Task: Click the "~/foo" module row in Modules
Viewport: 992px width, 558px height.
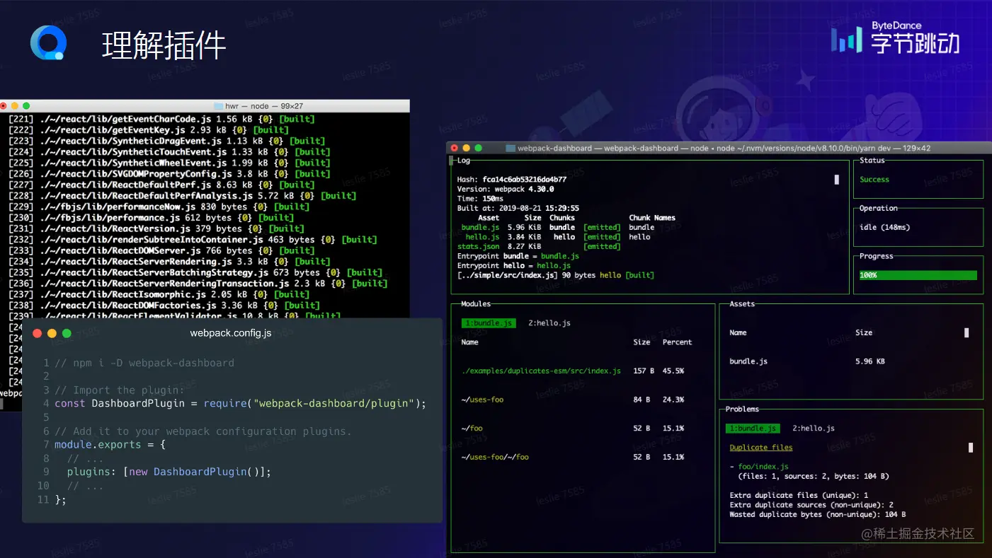Action: pyautogui.click(x=573, y=429)
